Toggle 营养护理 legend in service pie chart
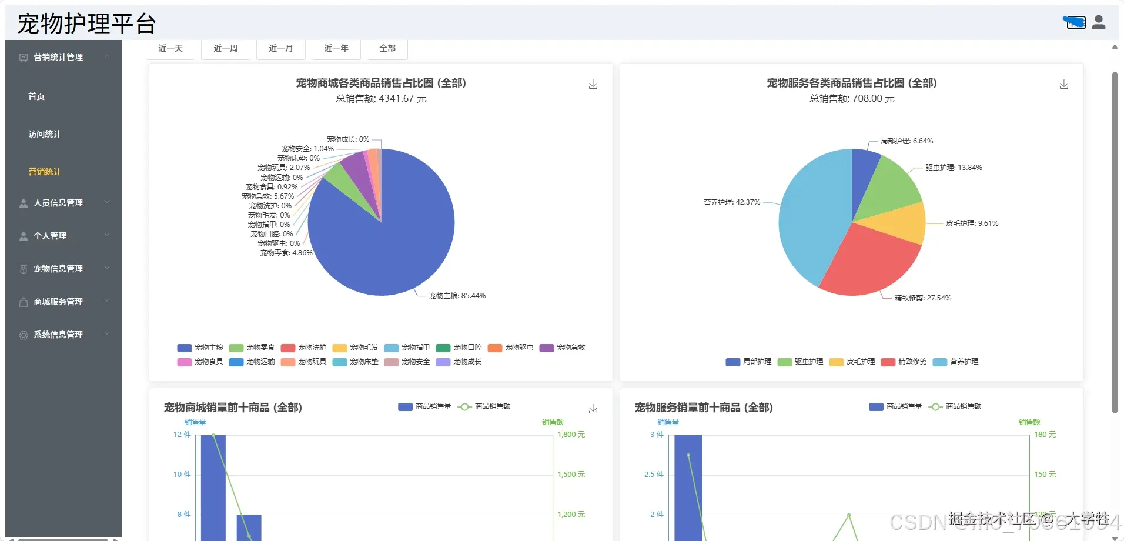The image size is (1124, 541). tap(955, 362)
